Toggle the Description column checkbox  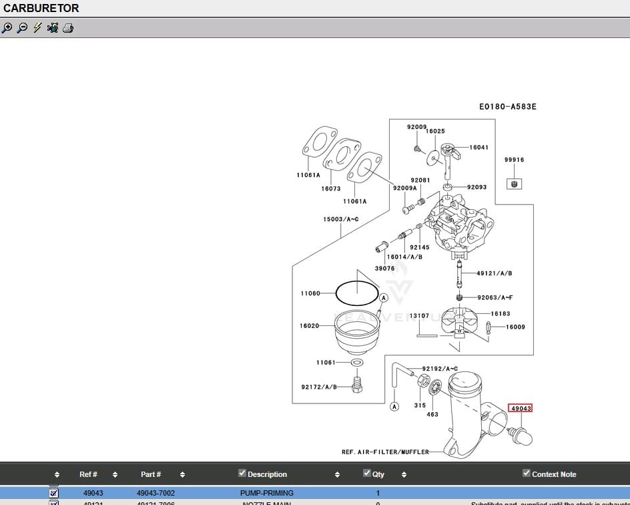242,474
